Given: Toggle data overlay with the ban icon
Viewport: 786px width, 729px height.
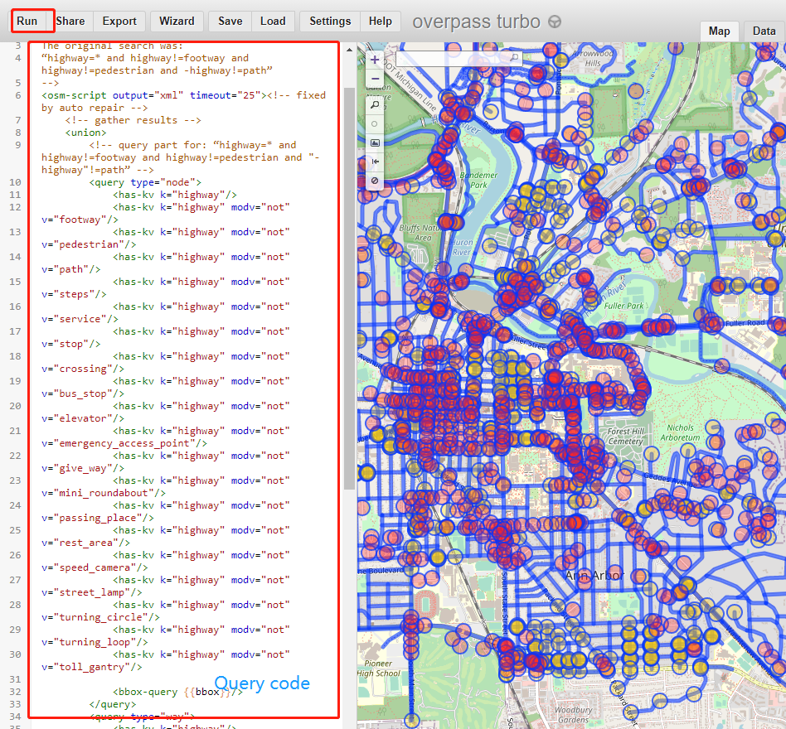Looking at the screenshot, I should (x=375, y=181).
